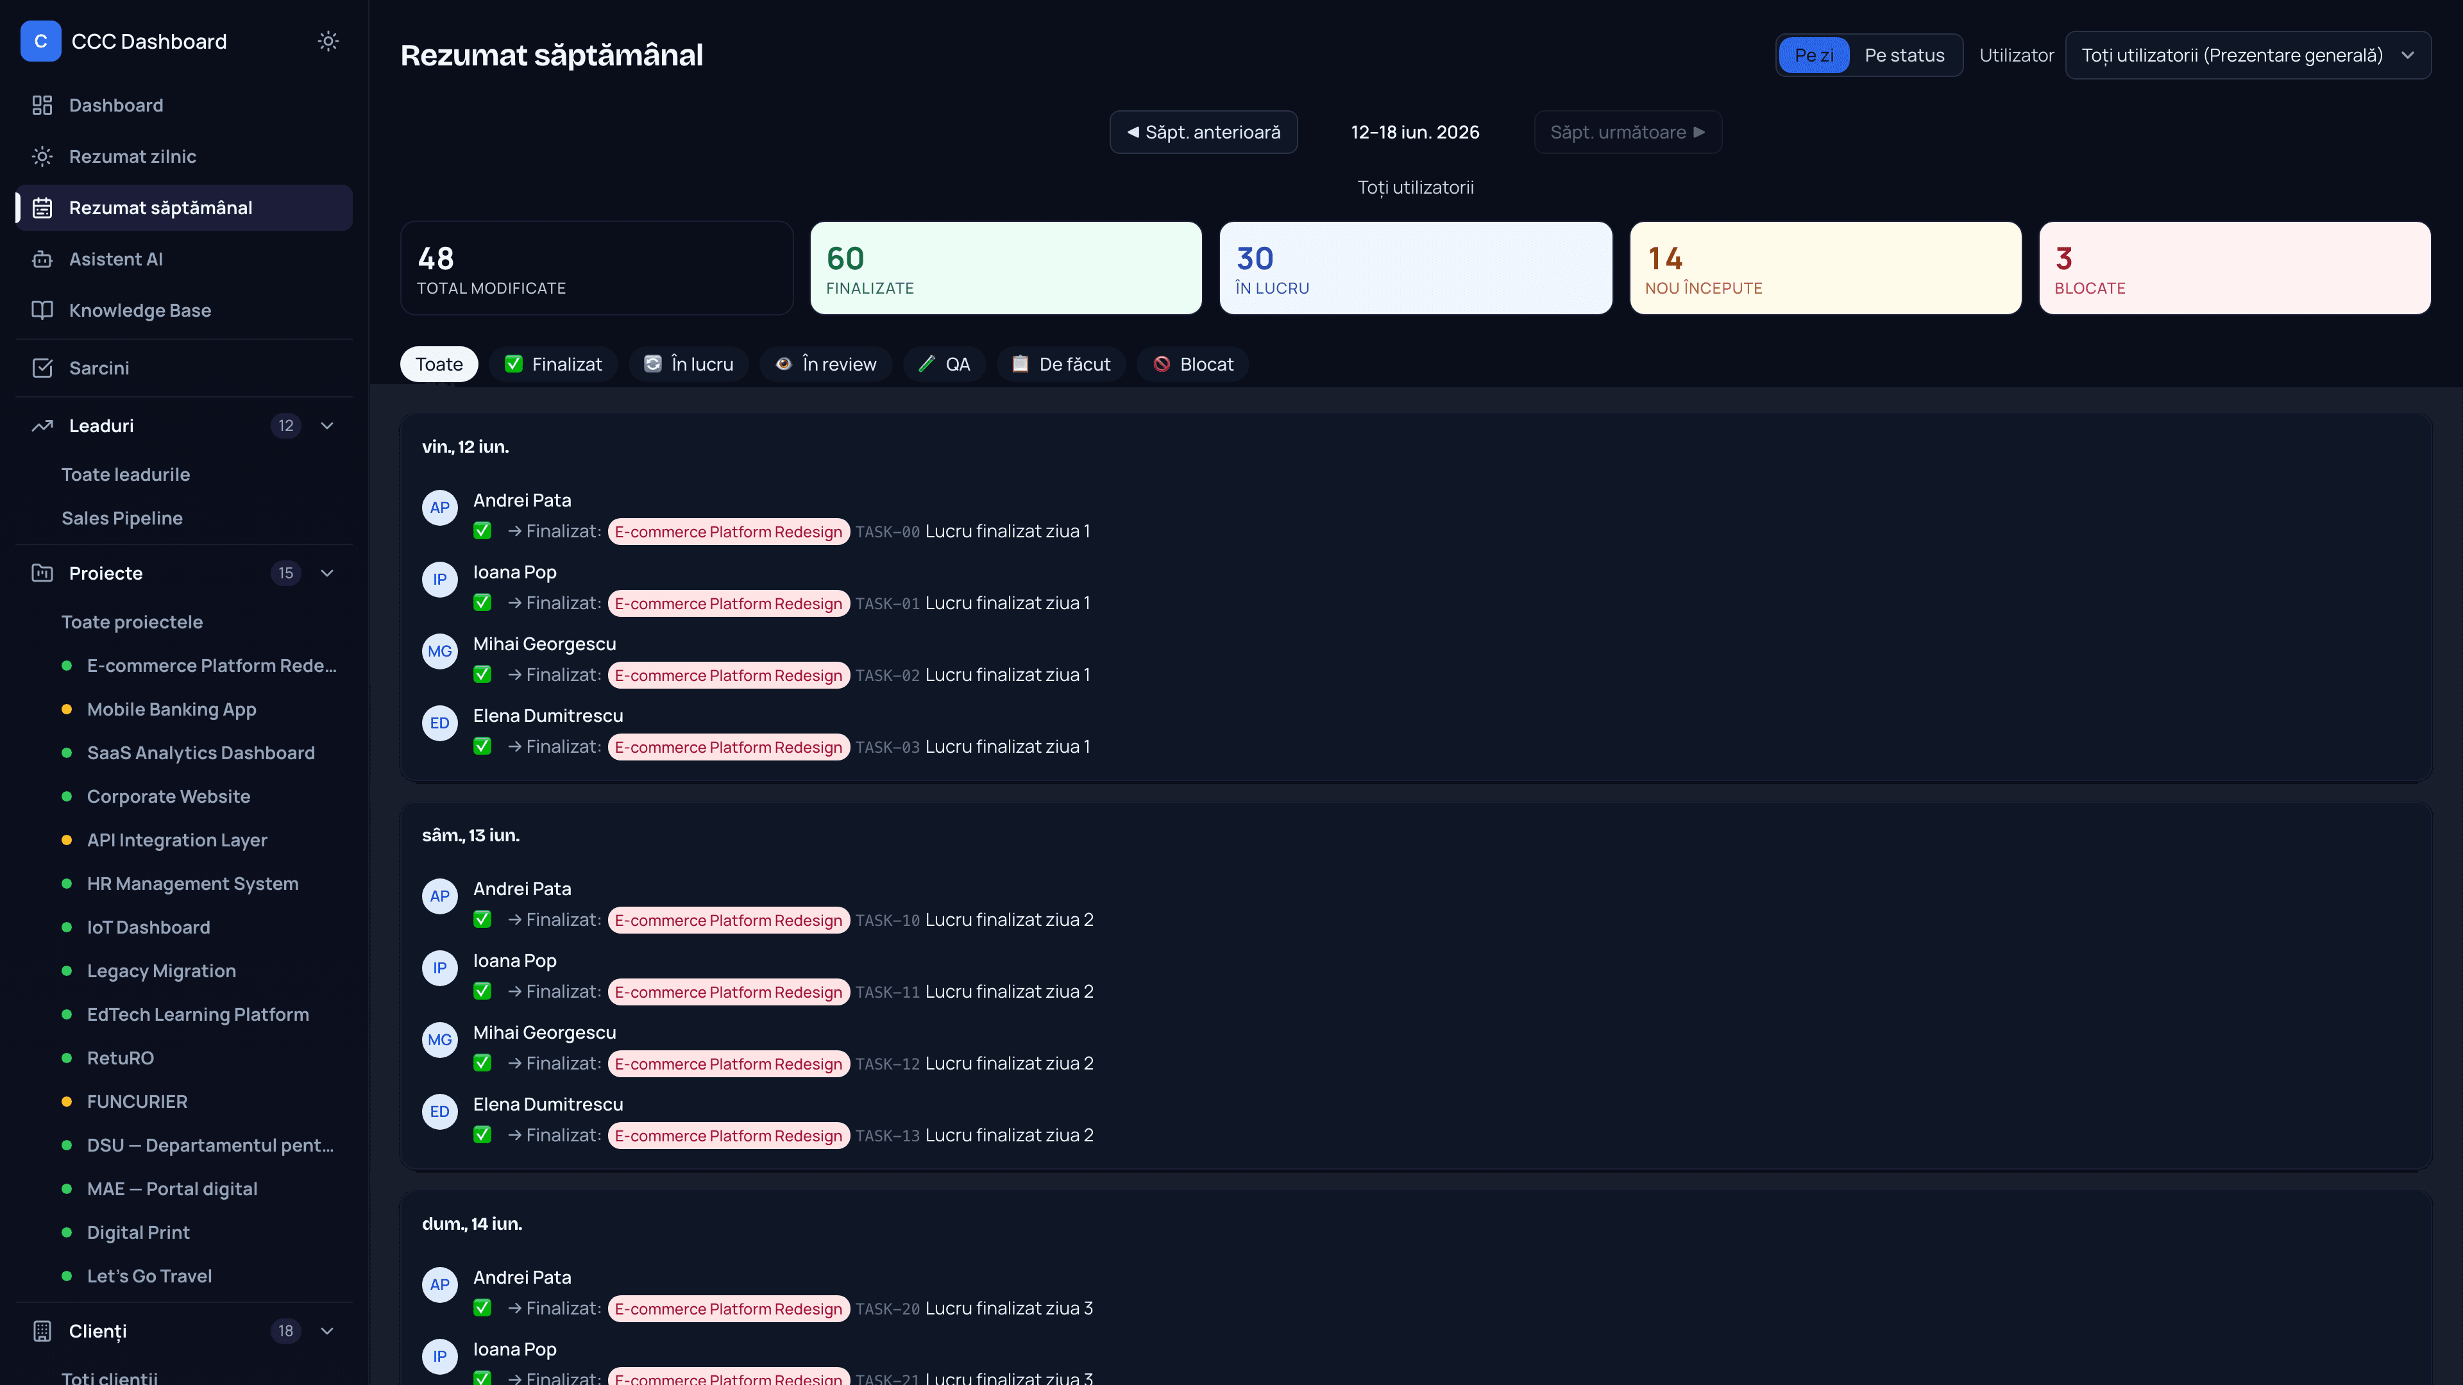This screenshot has height=1385, width=2463.
Task: Click Andrei Pata's AP avatar on 12 iun.
Action: (440, 508)
